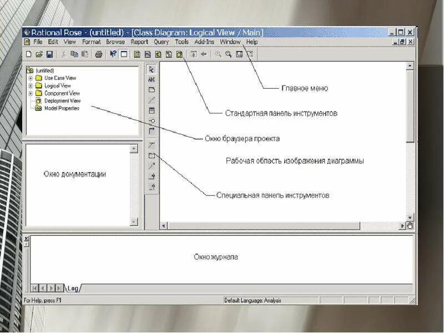This screenshot has height=333, width=444.
Task: Open the View menu
Action: pos(70,42)
